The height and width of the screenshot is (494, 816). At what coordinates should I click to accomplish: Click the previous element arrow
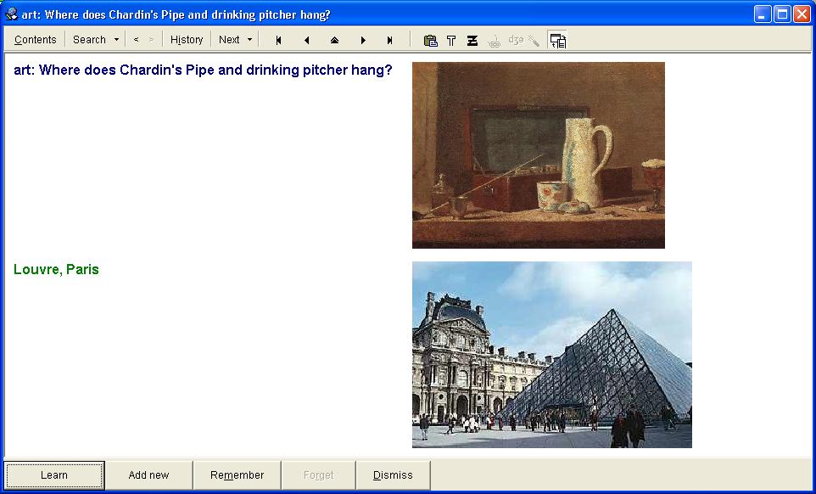pyautogui.click(x=306, y=40)
